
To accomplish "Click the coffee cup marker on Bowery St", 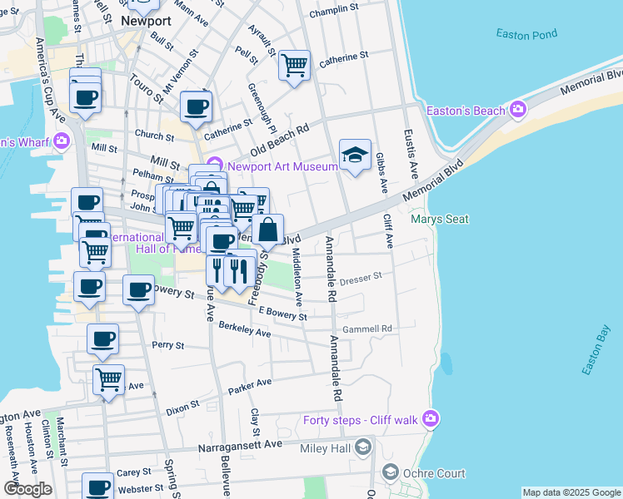I will click(x=138, y=290).
